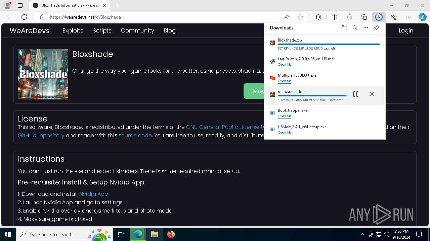The height and width of the screenshot is (241, 430).
Task: Open browser Extensions puzzle icon
Action: click(318, 17)
